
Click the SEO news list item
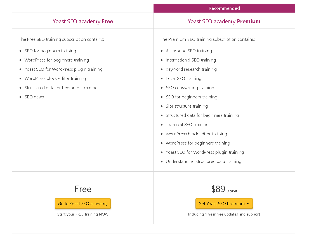point(34,97)
